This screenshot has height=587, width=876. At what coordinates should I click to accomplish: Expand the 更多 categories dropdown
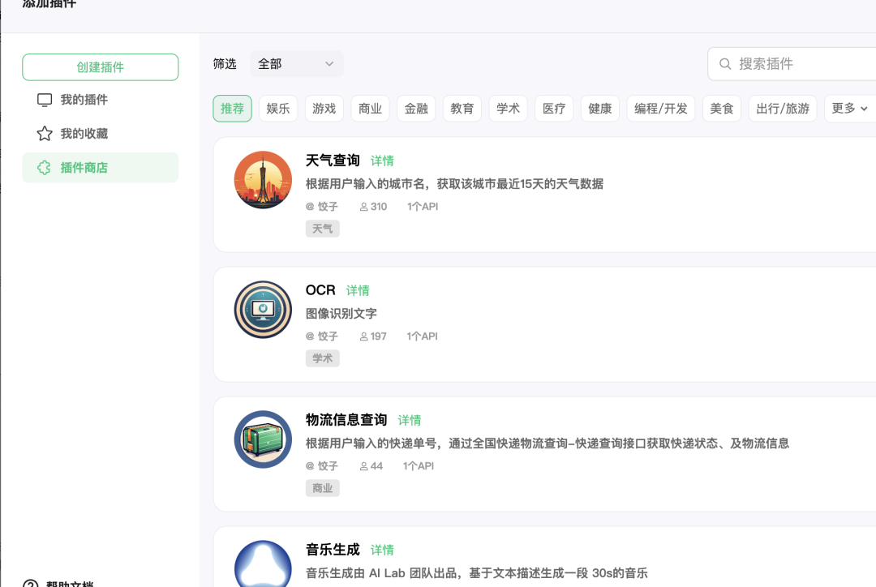coord(850,109)
